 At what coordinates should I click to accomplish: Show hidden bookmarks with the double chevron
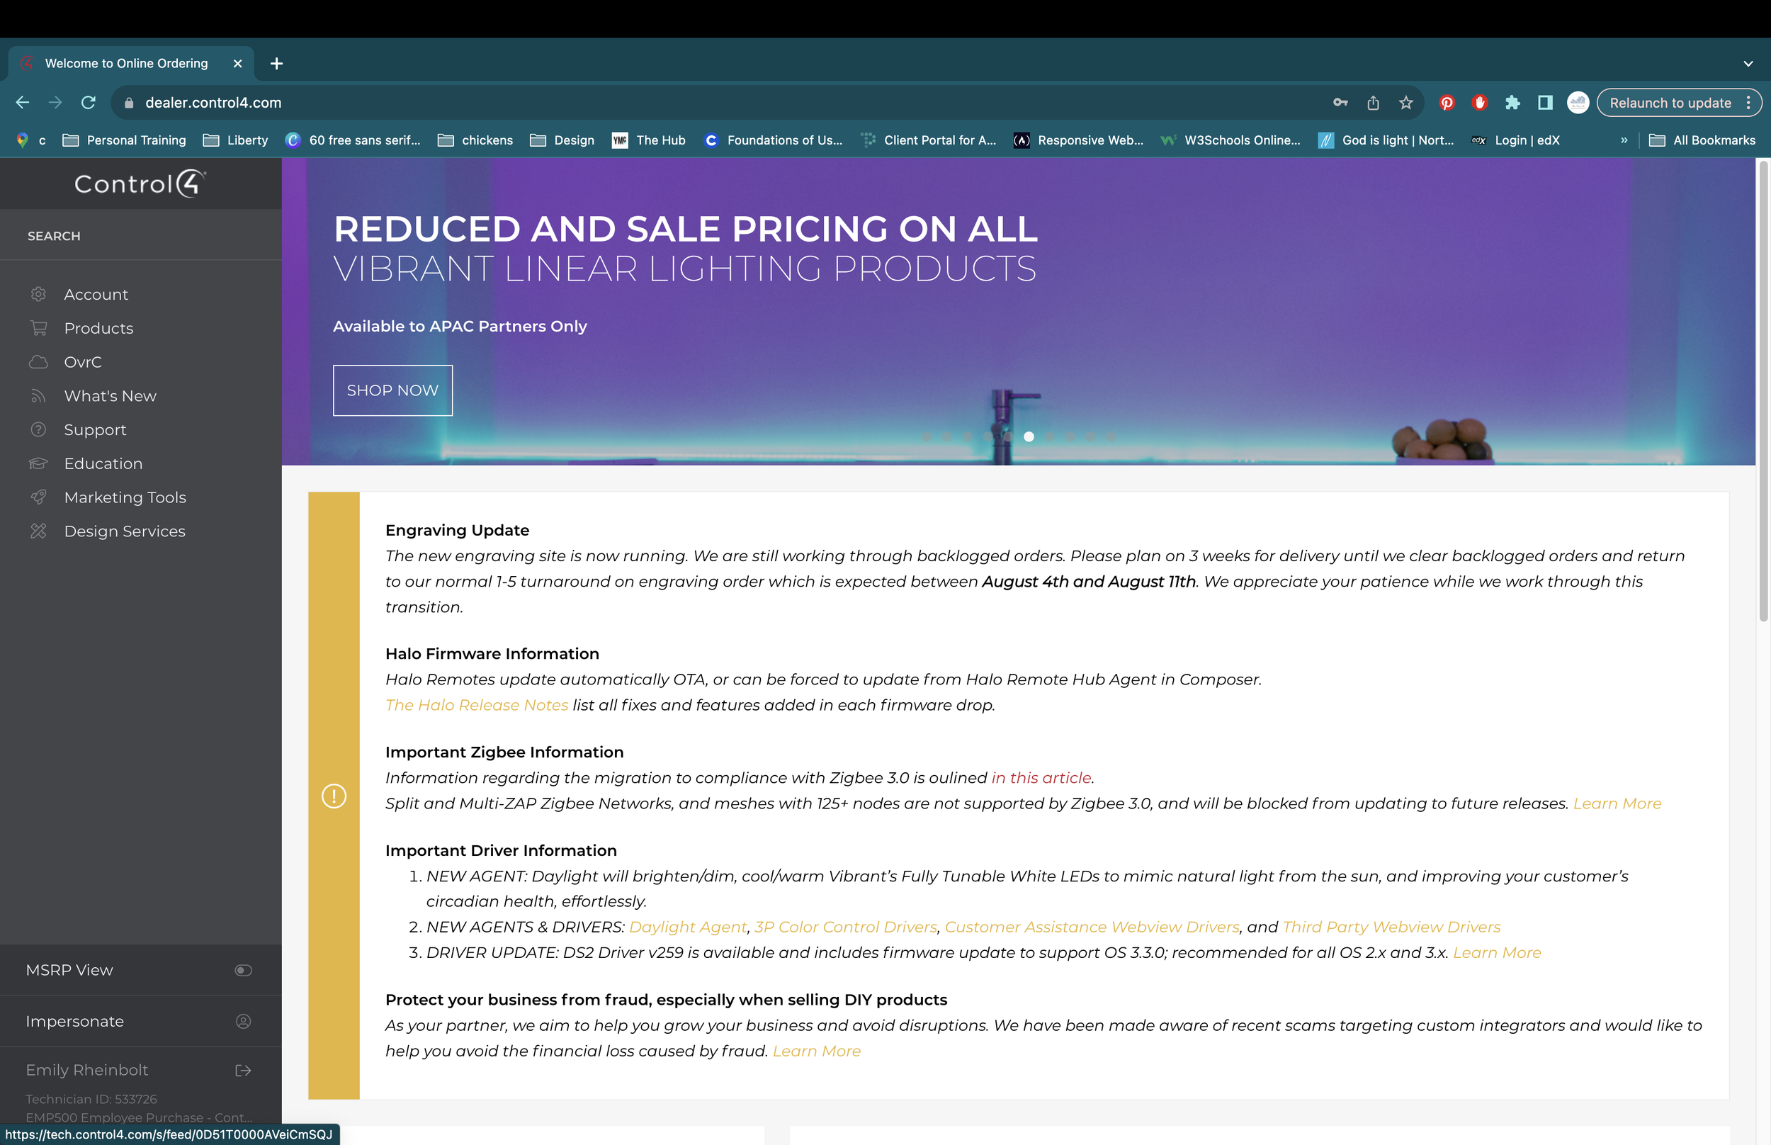(x=1623, y=140)
